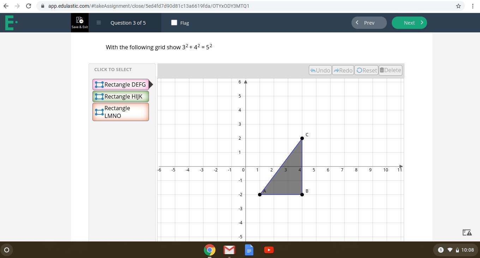Open the Wi-Fi status icon
Screen dimensions: 480x258
[450, 250]
